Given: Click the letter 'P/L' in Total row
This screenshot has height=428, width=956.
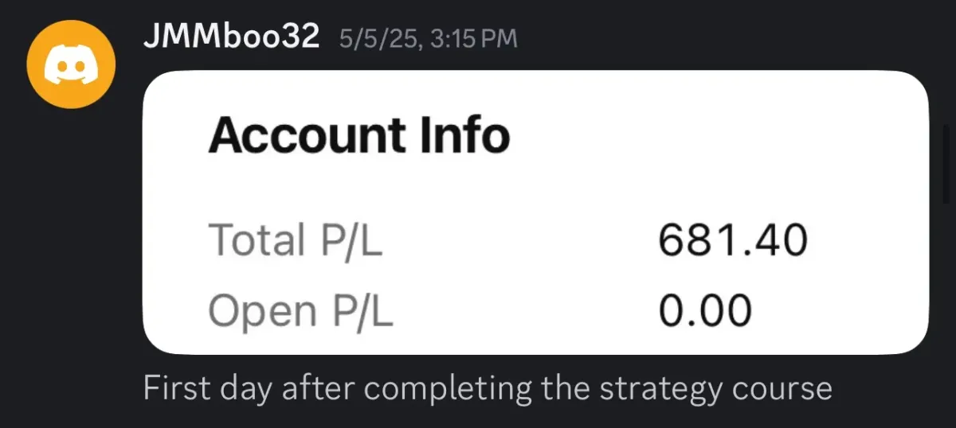Looking at the screenshot, I should [352, 240].
